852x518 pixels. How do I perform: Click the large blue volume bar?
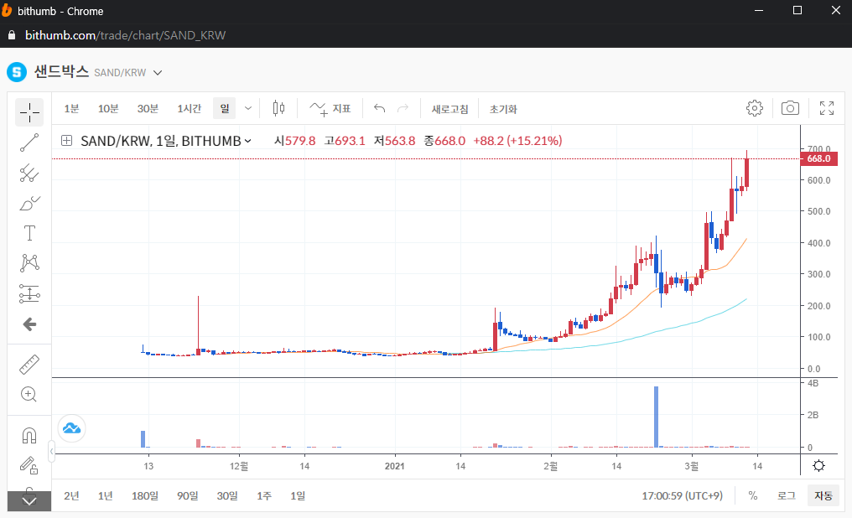pyautogui.click(x=656, y=417)
